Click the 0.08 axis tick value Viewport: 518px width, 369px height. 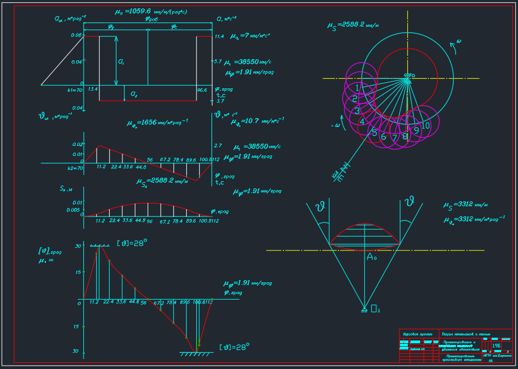click(x=77, y=35)
